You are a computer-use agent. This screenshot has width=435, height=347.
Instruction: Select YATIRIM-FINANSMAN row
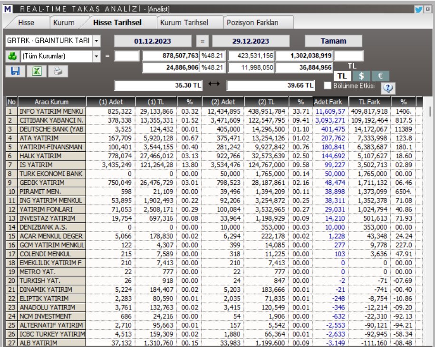pyautogui.click(x=213, y=147)
